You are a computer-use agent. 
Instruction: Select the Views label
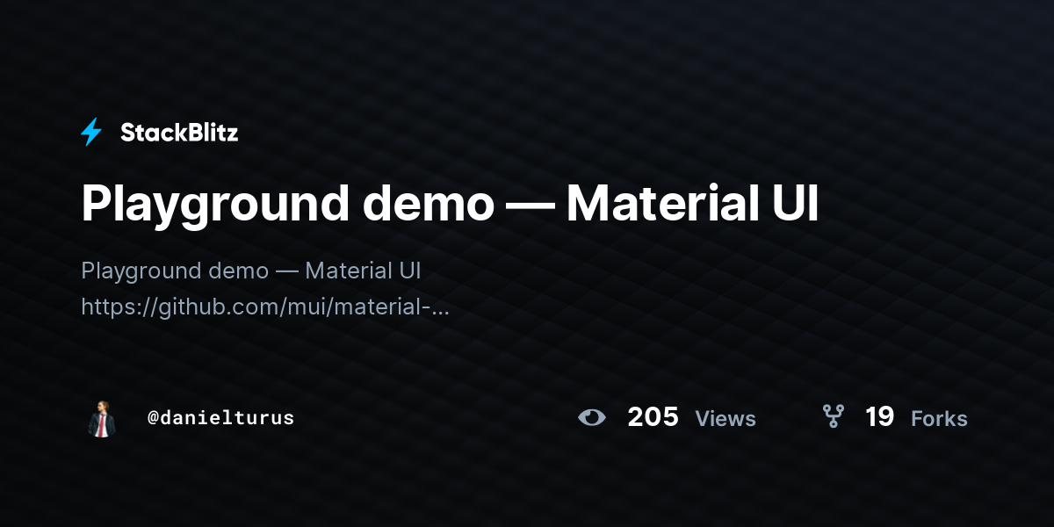726,419
